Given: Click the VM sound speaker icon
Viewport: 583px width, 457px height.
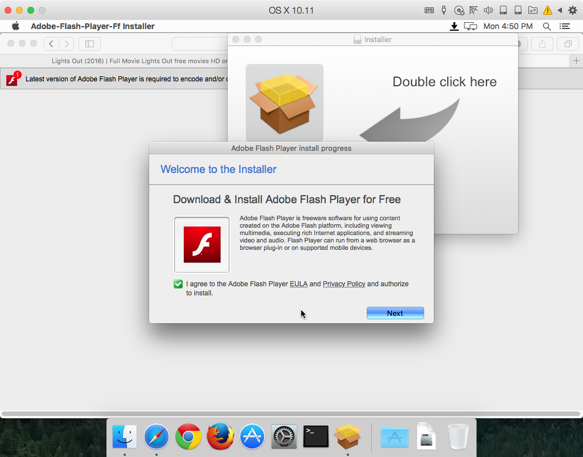Looking at the screenshot, I should click(488, 10).
